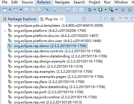This screenshot has width=134, height=104.
Task: Click the Save All toolbar icon
Action: [x=33, y=10]
